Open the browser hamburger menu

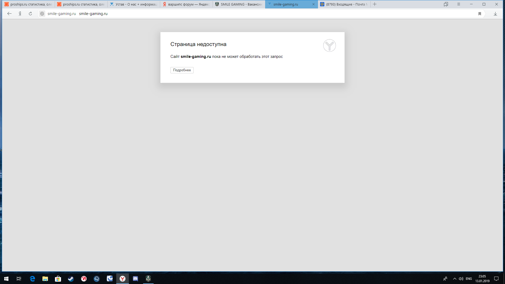click(x=458, y=4)
